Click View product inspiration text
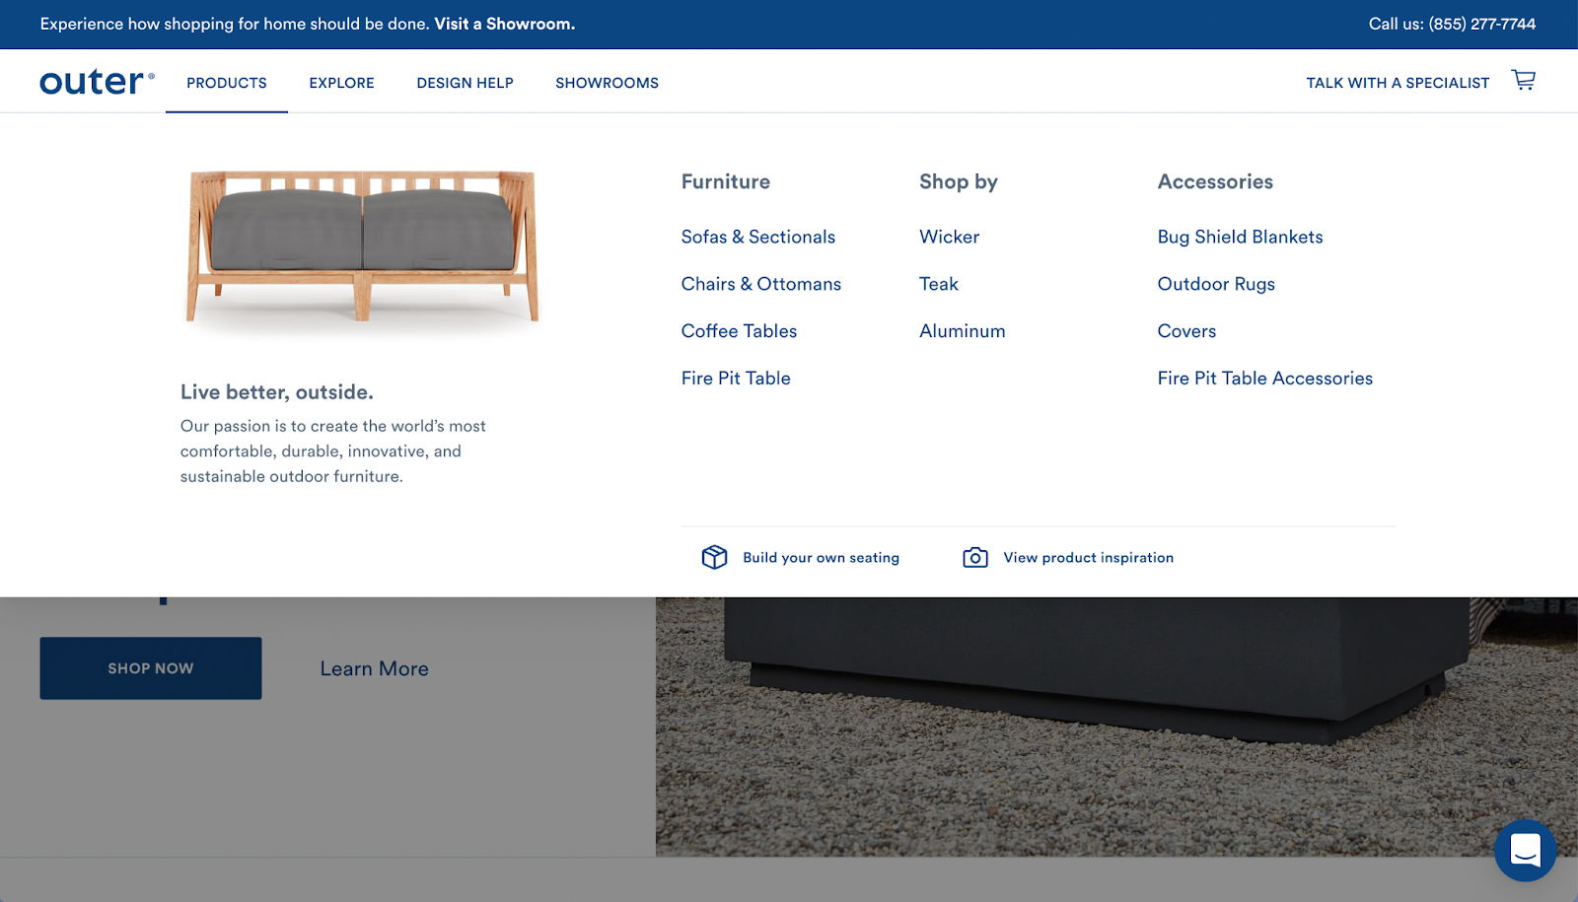Image resolution: width=1578 pixels, height=902 pixels. 1088,558
